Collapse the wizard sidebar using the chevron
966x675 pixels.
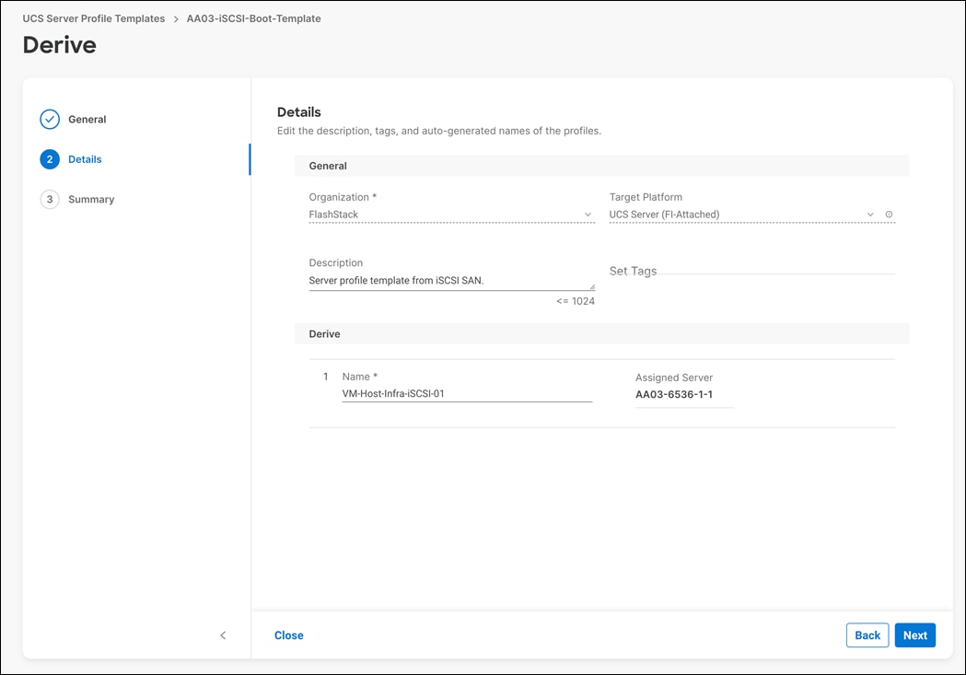[223, 634]
